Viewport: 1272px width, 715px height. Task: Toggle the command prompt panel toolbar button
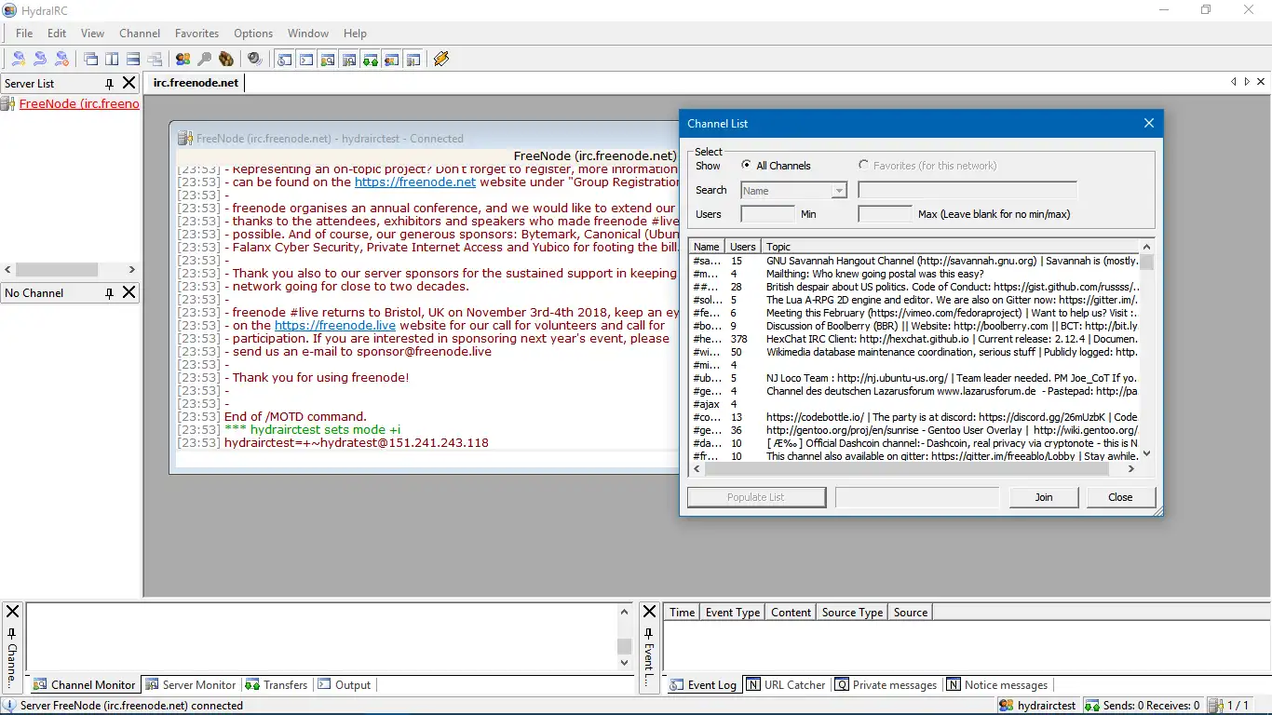point(305,59)
